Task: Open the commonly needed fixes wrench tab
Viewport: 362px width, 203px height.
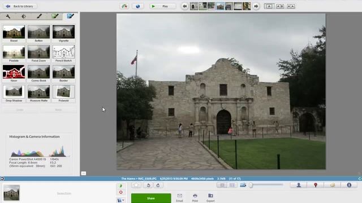Action: coord(8,16)
